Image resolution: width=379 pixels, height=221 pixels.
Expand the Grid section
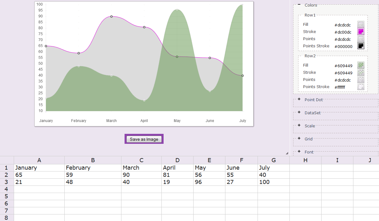click(x=299, y=139)
